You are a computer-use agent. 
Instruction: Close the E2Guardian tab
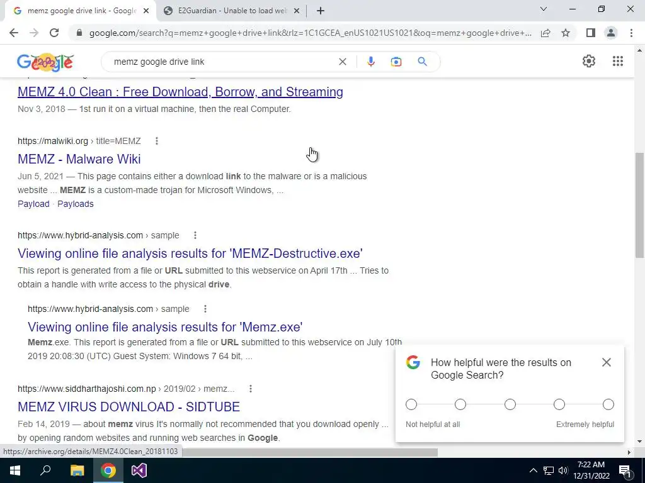[296, 11]
